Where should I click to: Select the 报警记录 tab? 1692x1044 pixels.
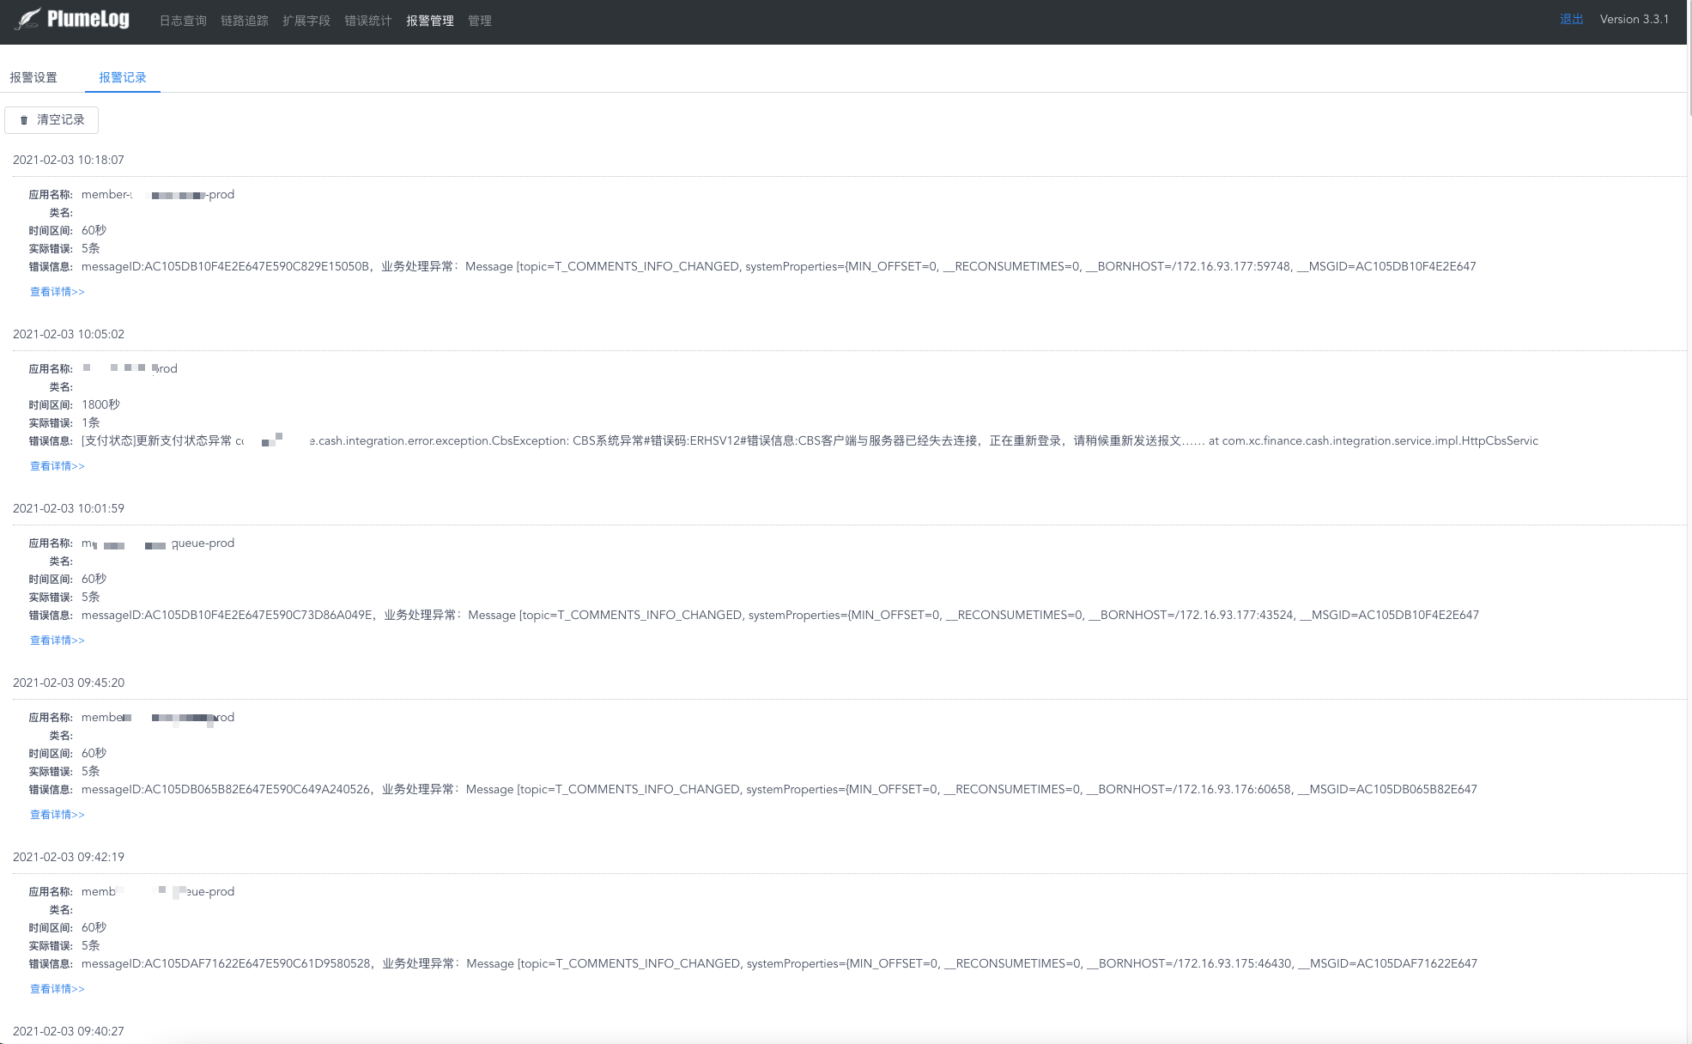click(x=123, y=77)
